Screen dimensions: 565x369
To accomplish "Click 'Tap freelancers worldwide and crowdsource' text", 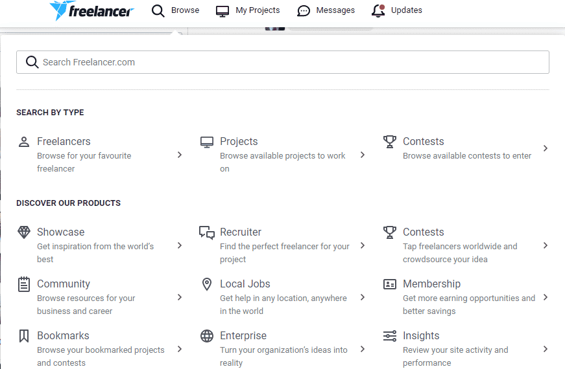I will [460, 253].
